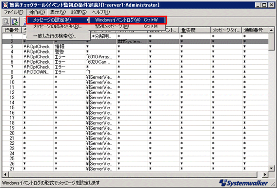Select row 5 with ^6010:Array message
This screenshot has width=277, height=188.
tap(135, 57)
